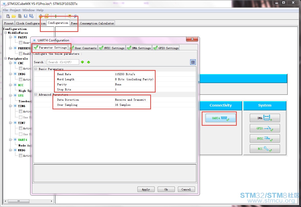Open DMA configuration in System panel
This screenshot has width=301, height=207.
click(x=265, y=118)
